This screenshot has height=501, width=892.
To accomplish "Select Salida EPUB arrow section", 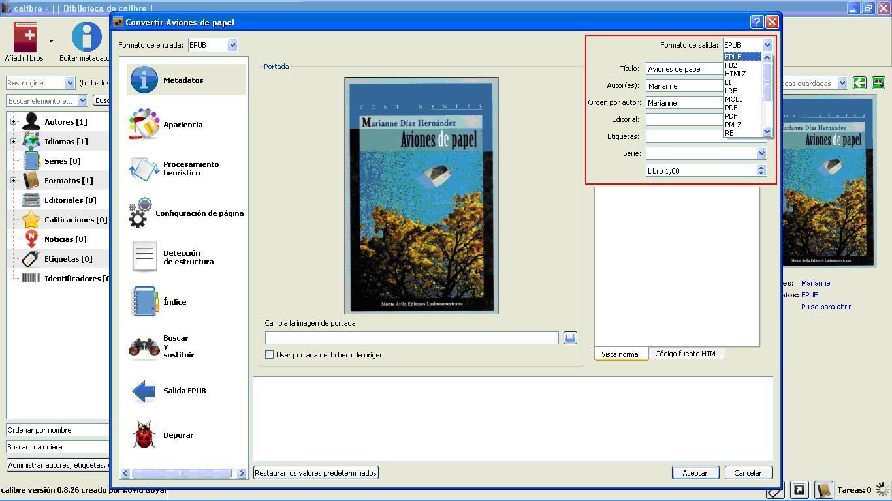I will 186,390.
